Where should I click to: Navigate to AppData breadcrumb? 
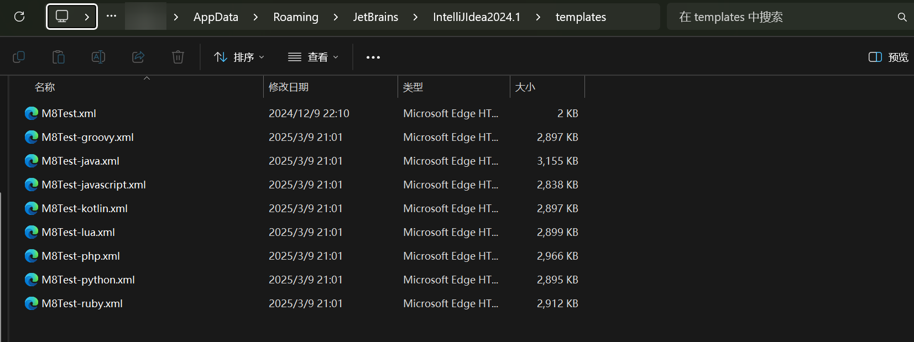click(x=216, y=17)
